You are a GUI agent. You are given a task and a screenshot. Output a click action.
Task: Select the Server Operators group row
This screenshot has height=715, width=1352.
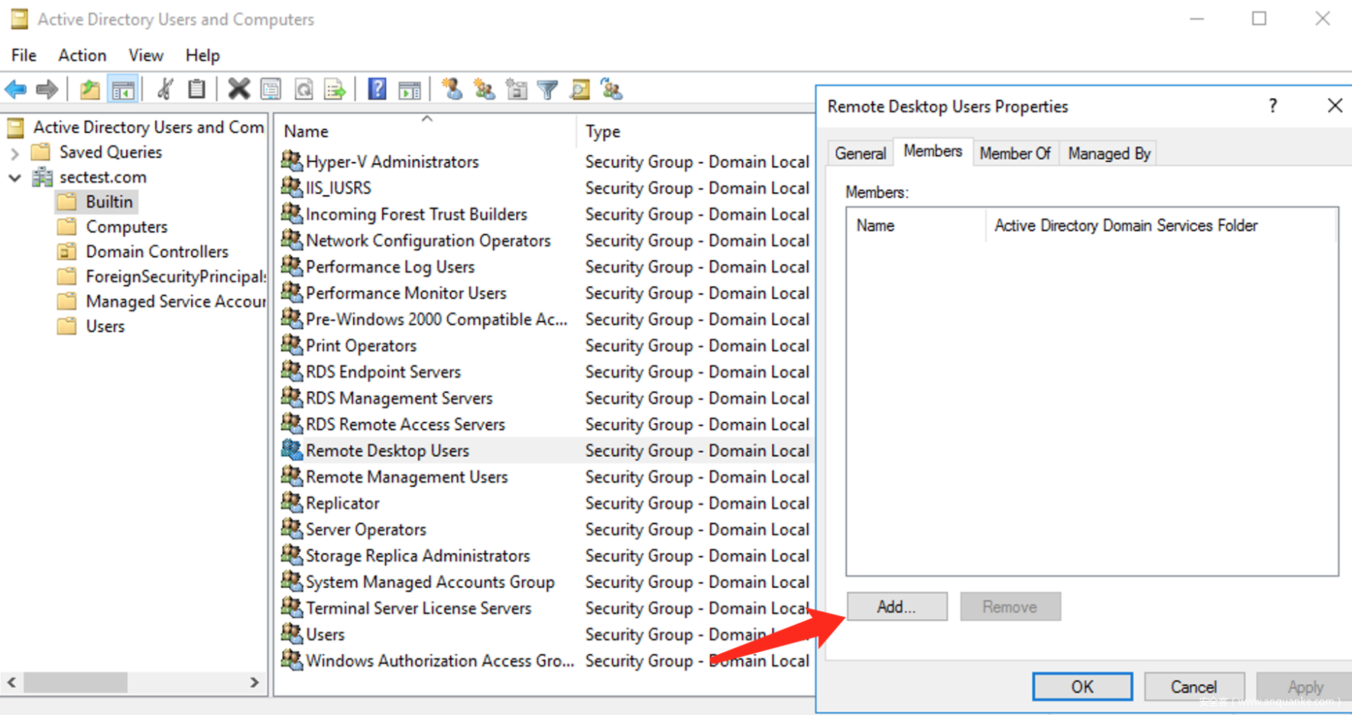pos(544,529)
